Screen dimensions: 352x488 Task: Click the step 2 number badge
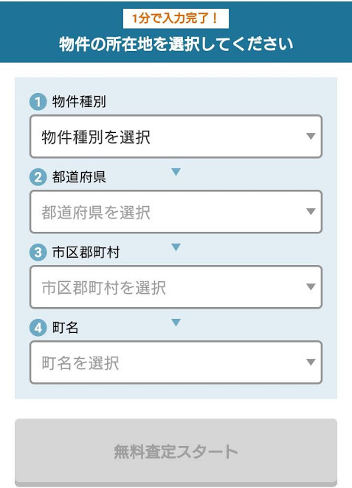pos(38,177)
